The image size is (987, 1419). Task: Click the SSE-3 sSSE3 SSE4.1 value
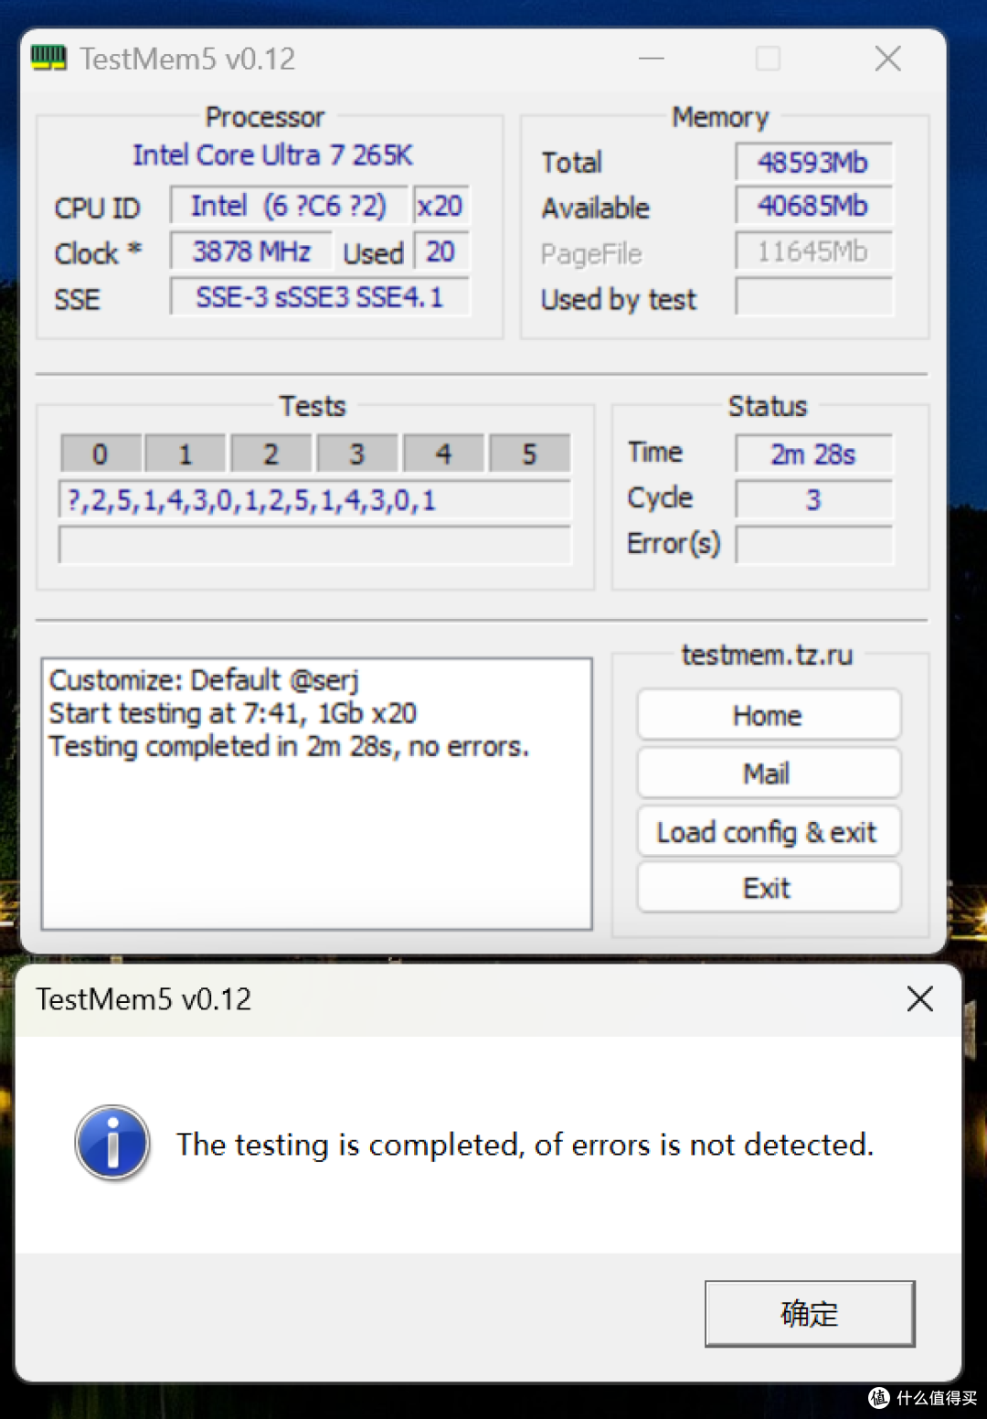[x=320, y=297]
